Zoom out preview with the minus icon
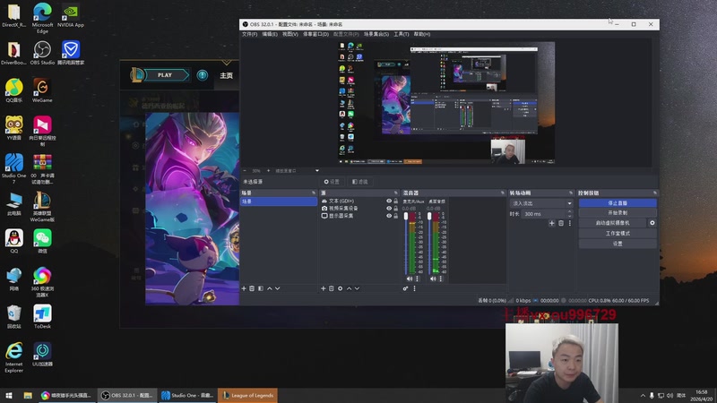717x403 pixels. pos(244,171)
